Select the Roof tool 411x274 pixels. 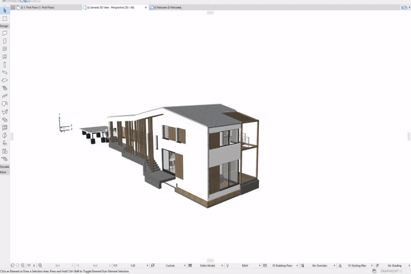tap(5, 104)
